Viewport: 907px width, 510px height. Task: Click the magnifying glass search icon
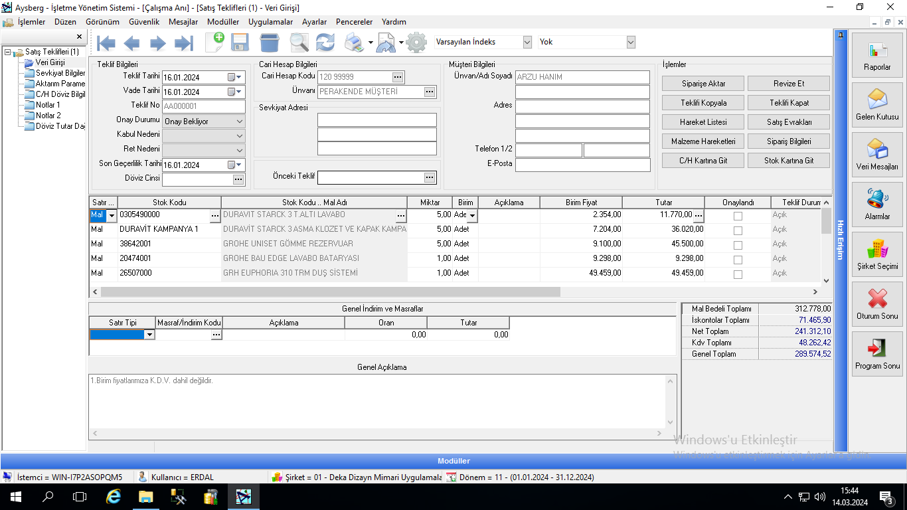click(299, 42)
